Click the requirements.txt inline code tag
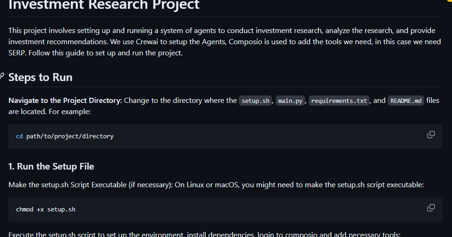This screenshot has width=452, height=237. [339, 101]
